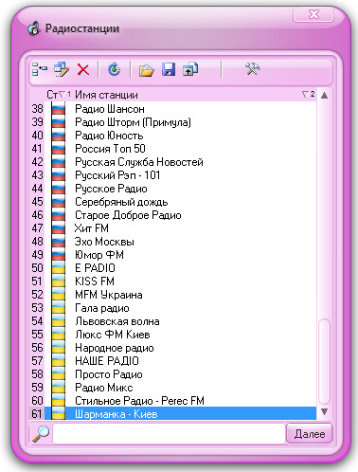Click the vertical scrollbar thumb
This screenshot has width=358, height=472.
(324, 362)
